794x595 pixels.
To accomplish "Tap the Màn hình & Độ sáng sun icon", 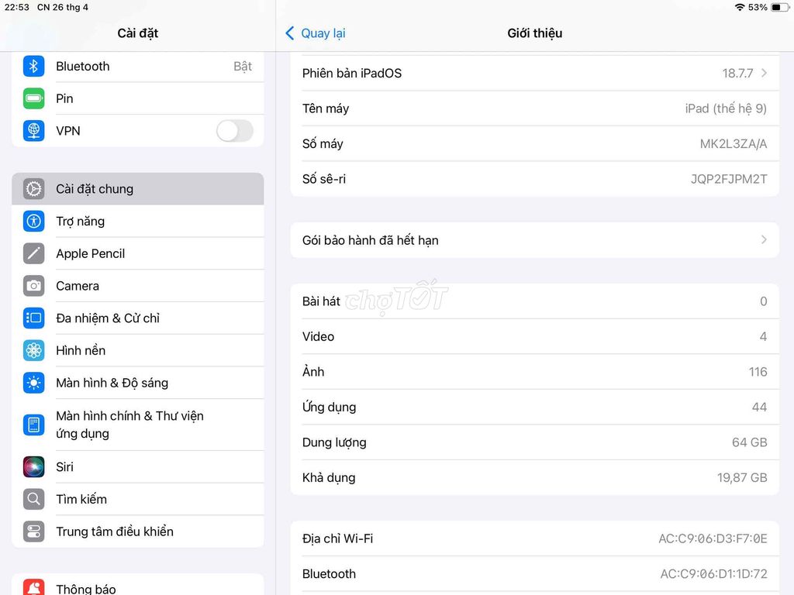I will [x=33, y=383].
